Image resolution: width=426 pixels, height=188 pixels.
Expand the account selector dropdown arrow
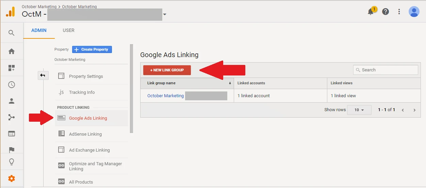tap(165, 15)
